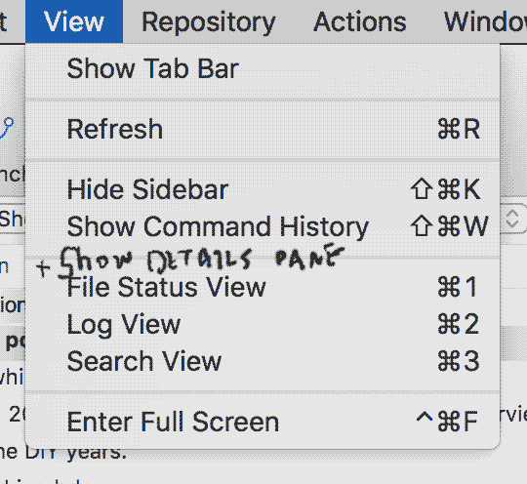Image resolution: width=527 pixels, height=484 pixels.
Task: Open the Actions menu
Action: click(359, 22)
